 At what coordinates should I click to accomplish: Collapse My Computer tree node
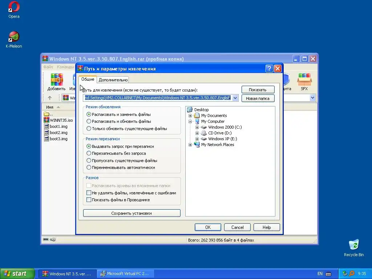[190, 121]
